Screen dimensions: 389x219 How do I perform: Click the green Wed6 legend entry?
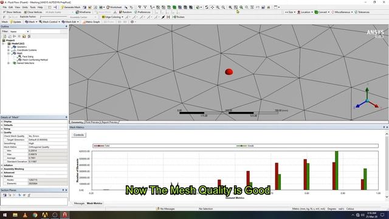click(245, 146)
